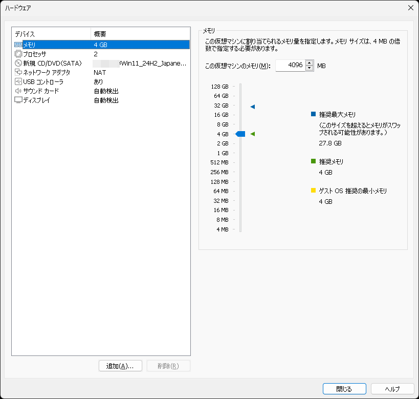Screen dimensions: 419x399
Task: Click the プロセッサ chip icon
Action: tap(18, 54)
